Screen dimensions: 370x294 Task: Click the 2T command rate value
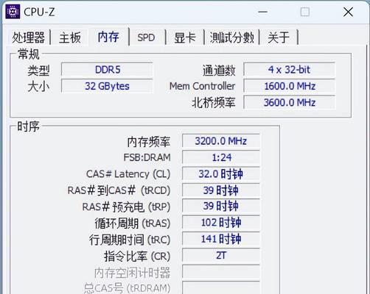pos(221,255)
